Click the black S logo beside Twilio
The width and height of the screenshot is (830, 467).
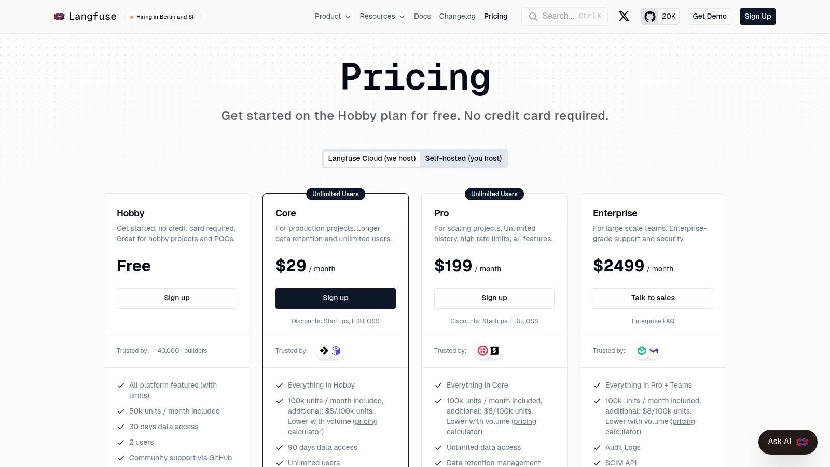[494, 350]
